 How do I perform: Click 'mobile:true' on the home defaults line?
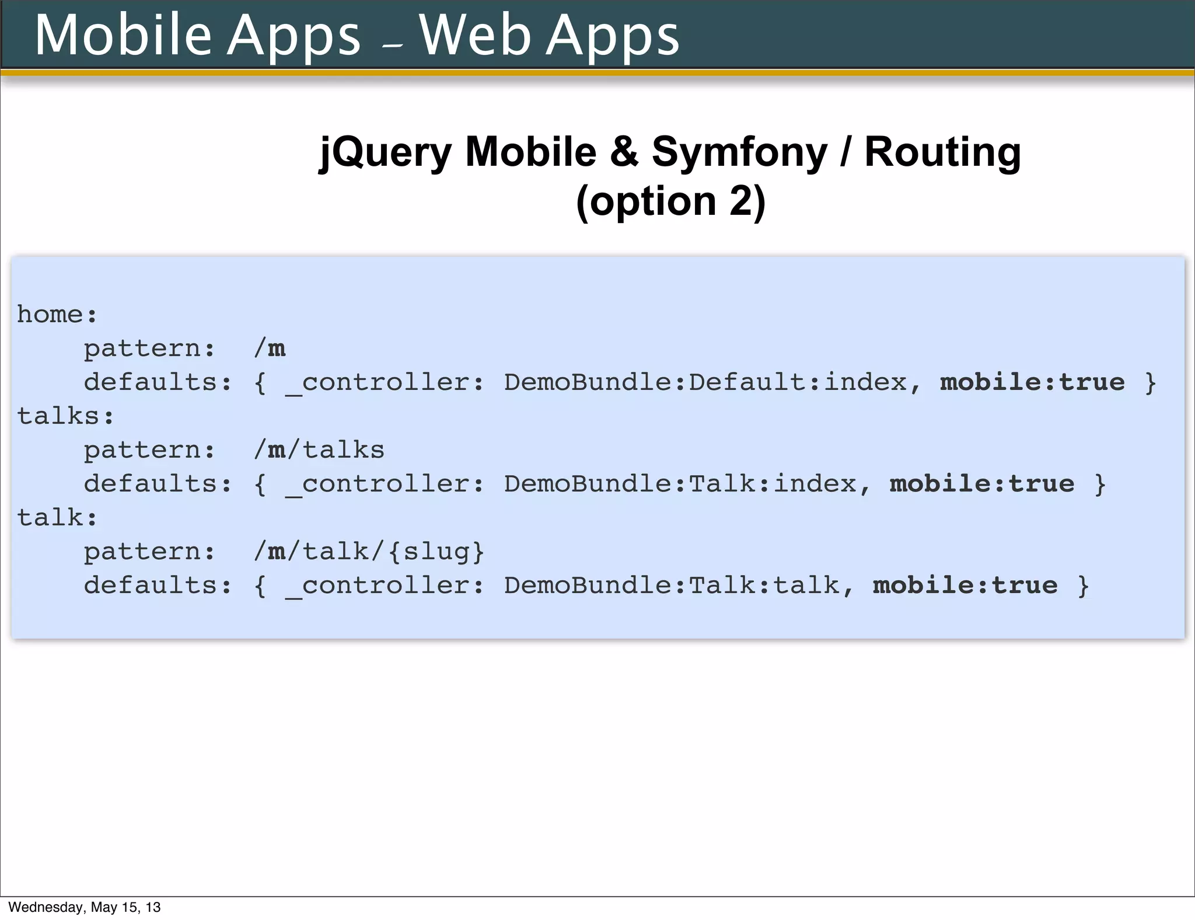(x=1032, y=382)
